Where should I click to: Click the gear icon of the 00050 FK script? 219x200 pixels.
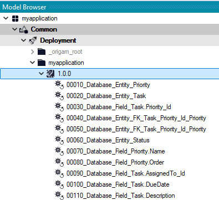tap(59, 129)
